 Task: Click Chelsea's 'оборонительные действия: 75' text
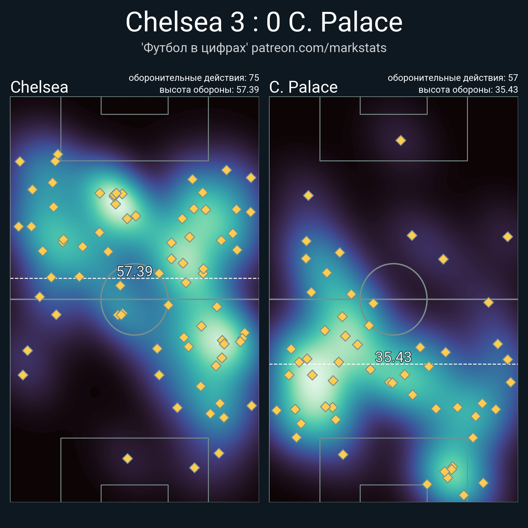pos(194,78)
